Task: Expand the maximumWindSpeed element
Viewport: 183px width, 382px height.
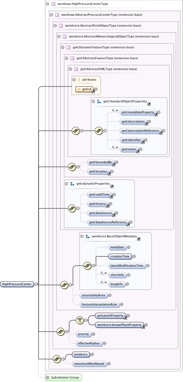Action: click(109, 364)
